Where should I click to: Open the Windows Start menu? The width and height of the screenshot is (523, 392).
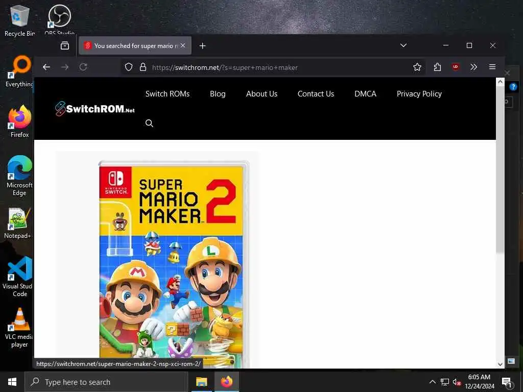tap(12, 382)
